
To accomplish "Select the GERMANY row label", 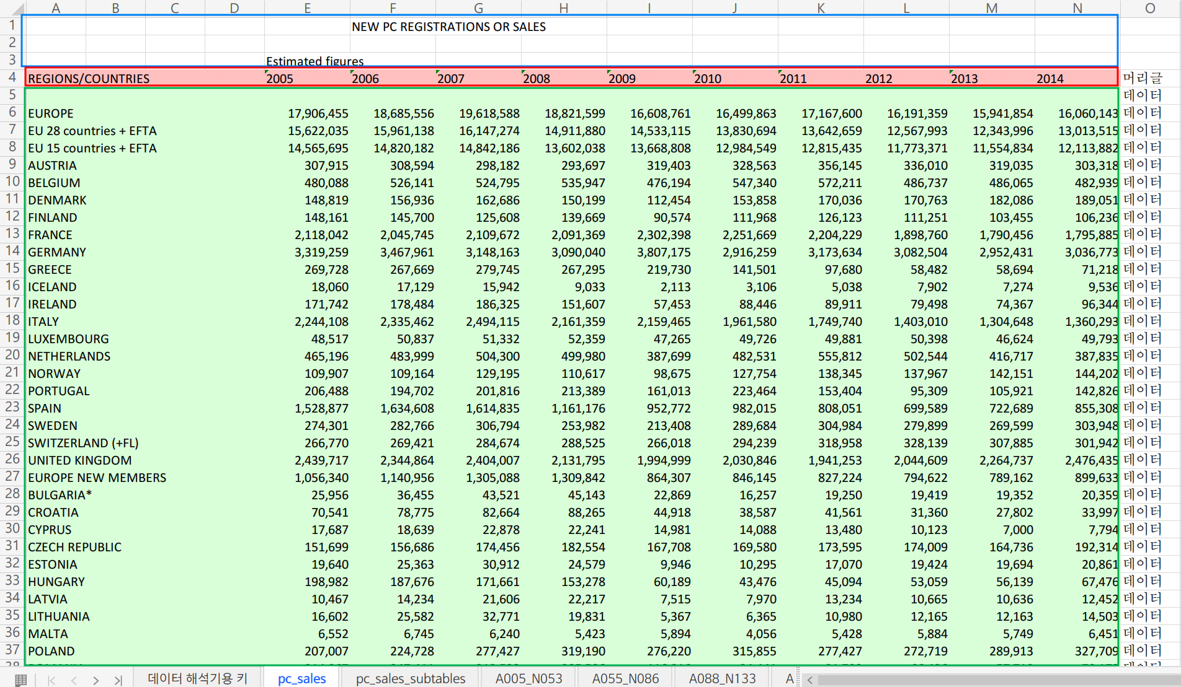I will click(57, 252).
